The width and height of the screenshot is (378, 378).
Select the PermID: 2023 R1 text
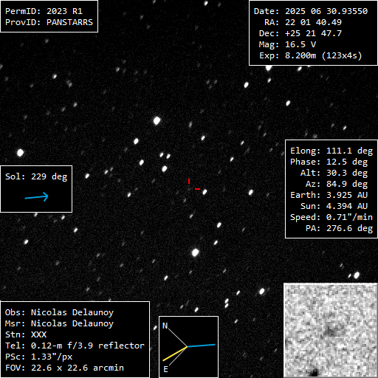(x=44, y=11)
